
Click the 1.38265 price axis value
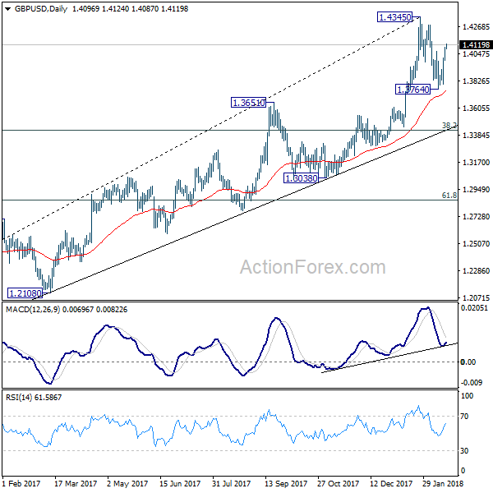pyautogui.click(x=476, y=81)
